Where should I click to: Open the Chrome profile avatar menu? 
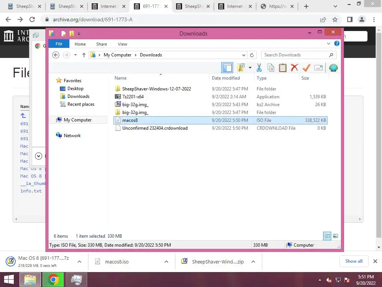362,19
